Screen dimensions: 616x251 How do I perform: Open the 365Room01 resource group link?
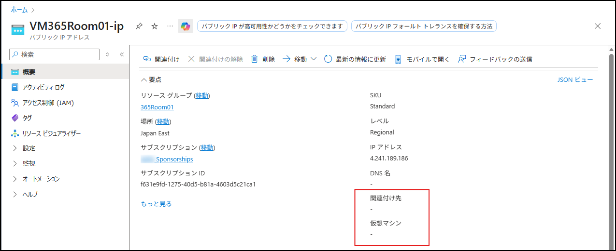157,107
